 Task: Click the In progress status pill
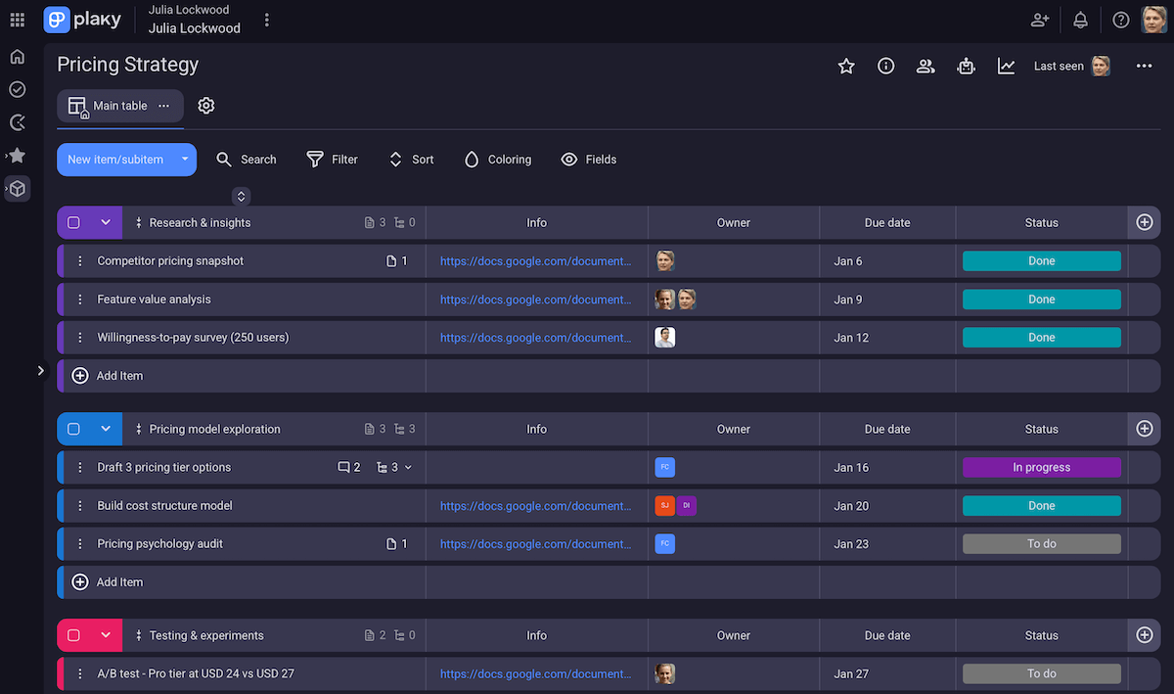[x=1041, y=467]
